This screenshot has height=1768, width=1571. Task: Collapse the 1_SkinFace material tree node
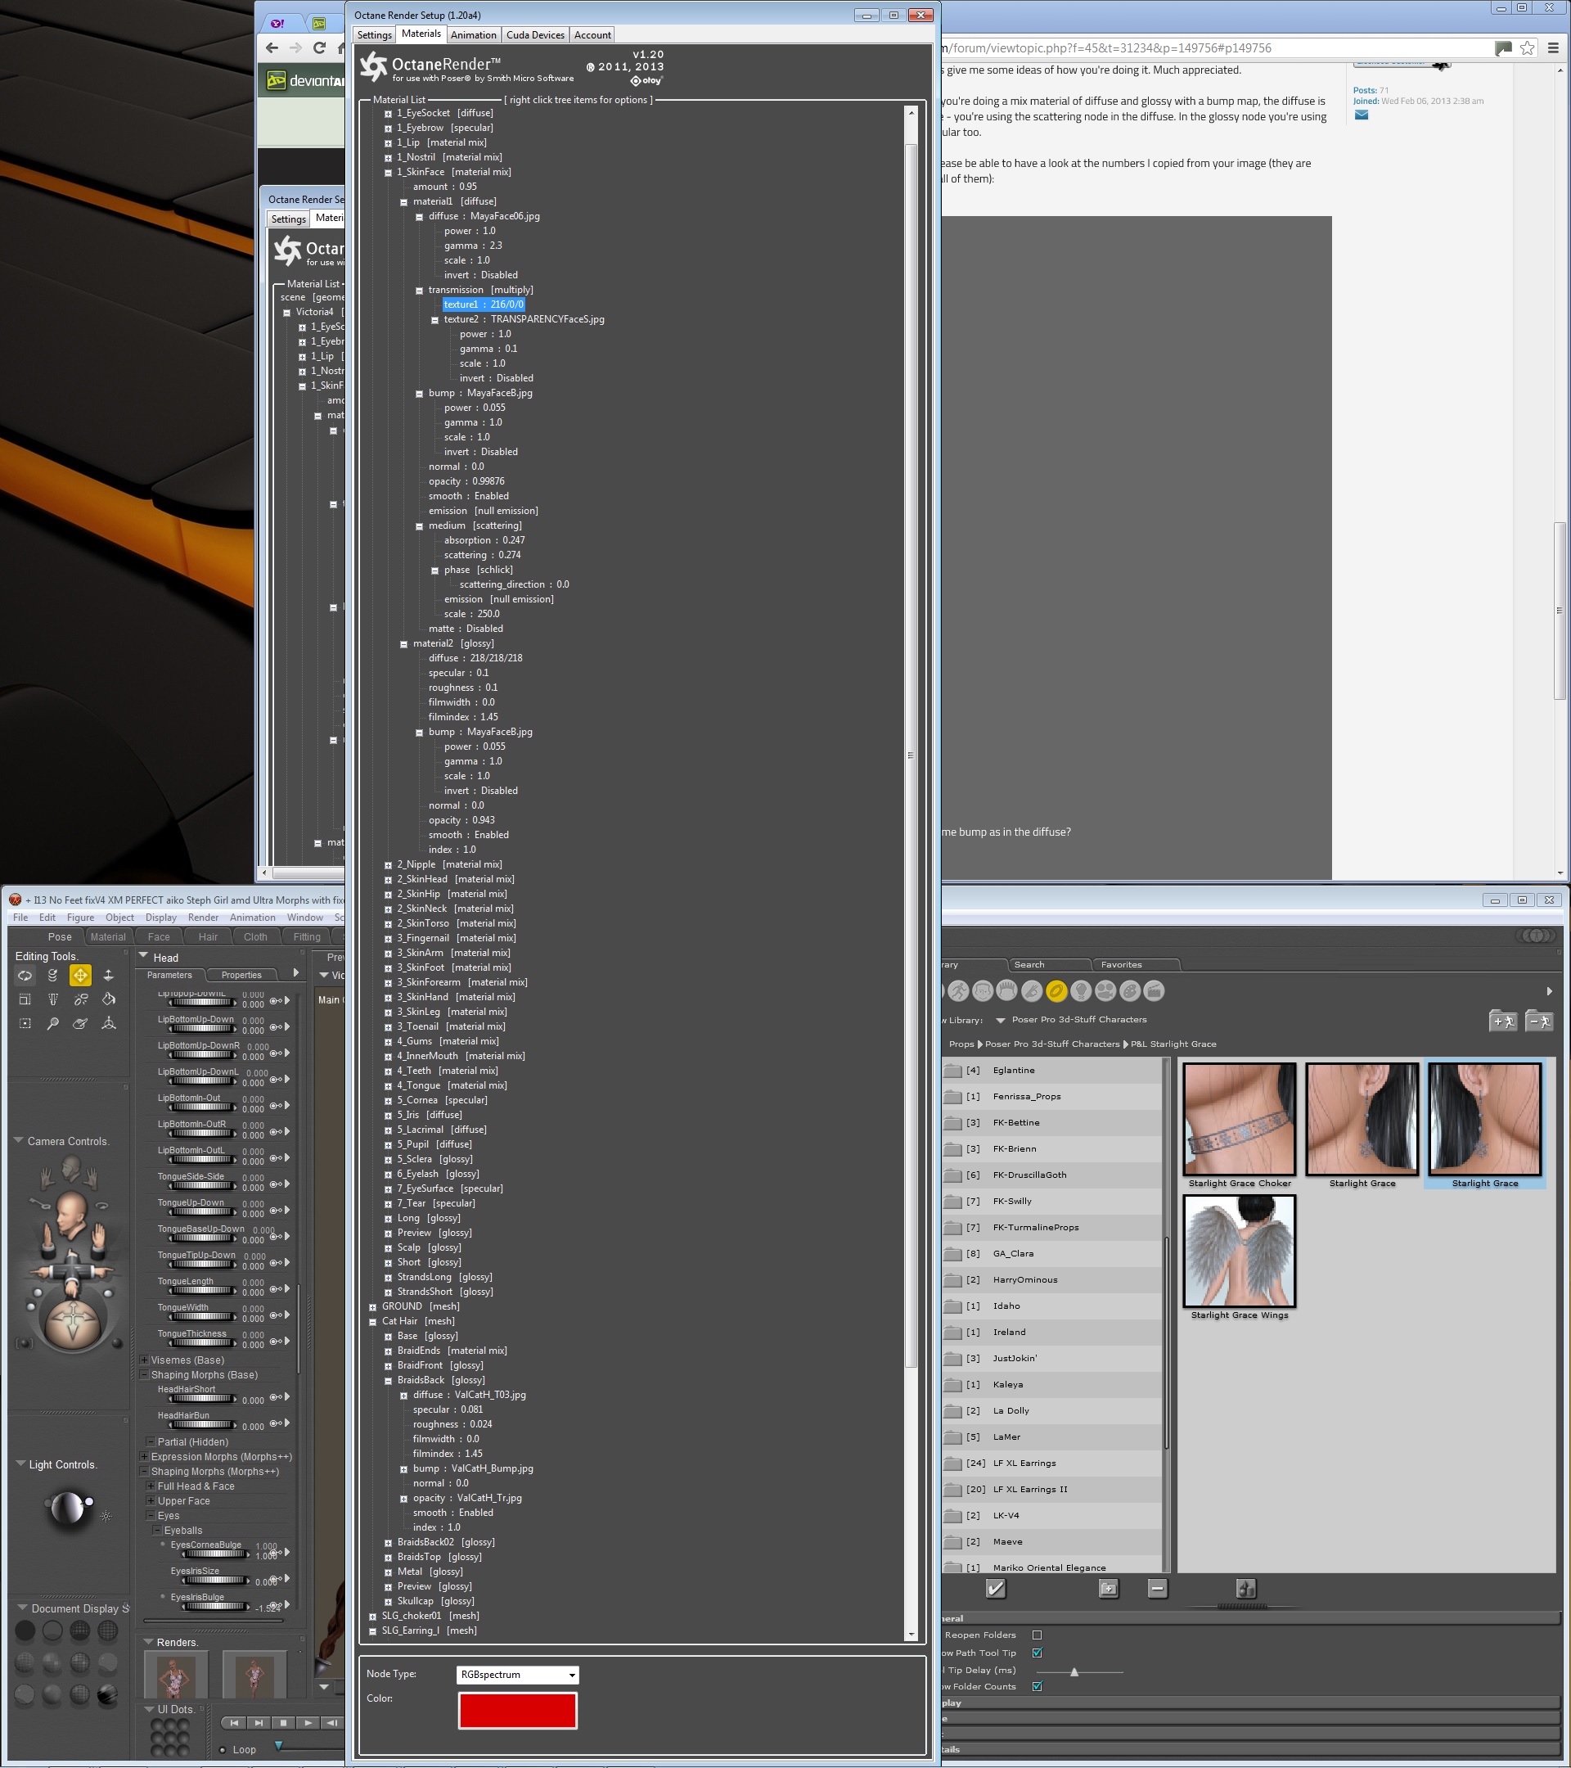(388, 172)
